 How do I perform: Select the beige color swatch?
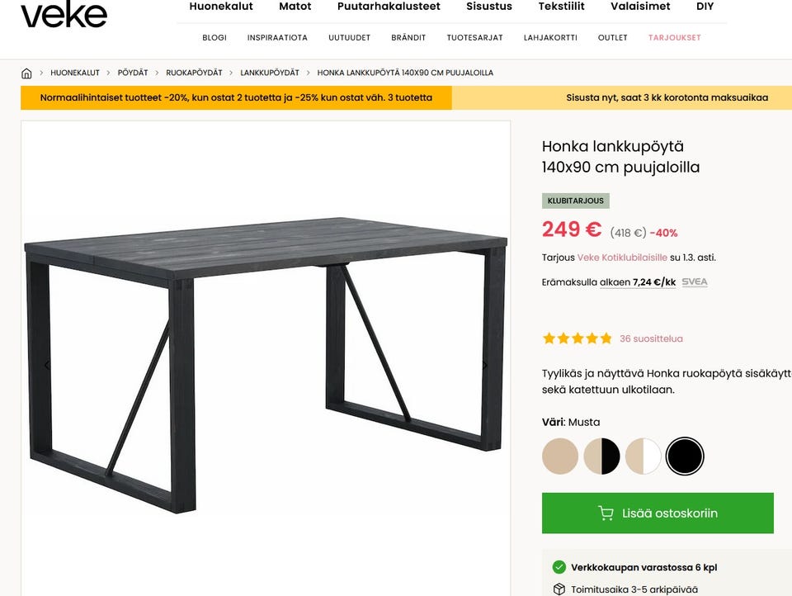(559, 456)
